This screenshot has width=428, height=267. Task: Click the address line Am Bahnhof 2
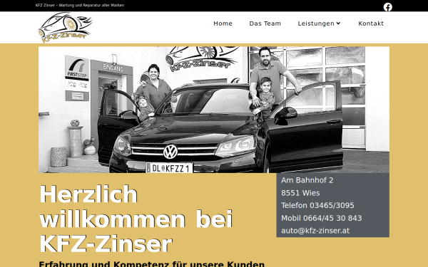(x=307, y=180)
